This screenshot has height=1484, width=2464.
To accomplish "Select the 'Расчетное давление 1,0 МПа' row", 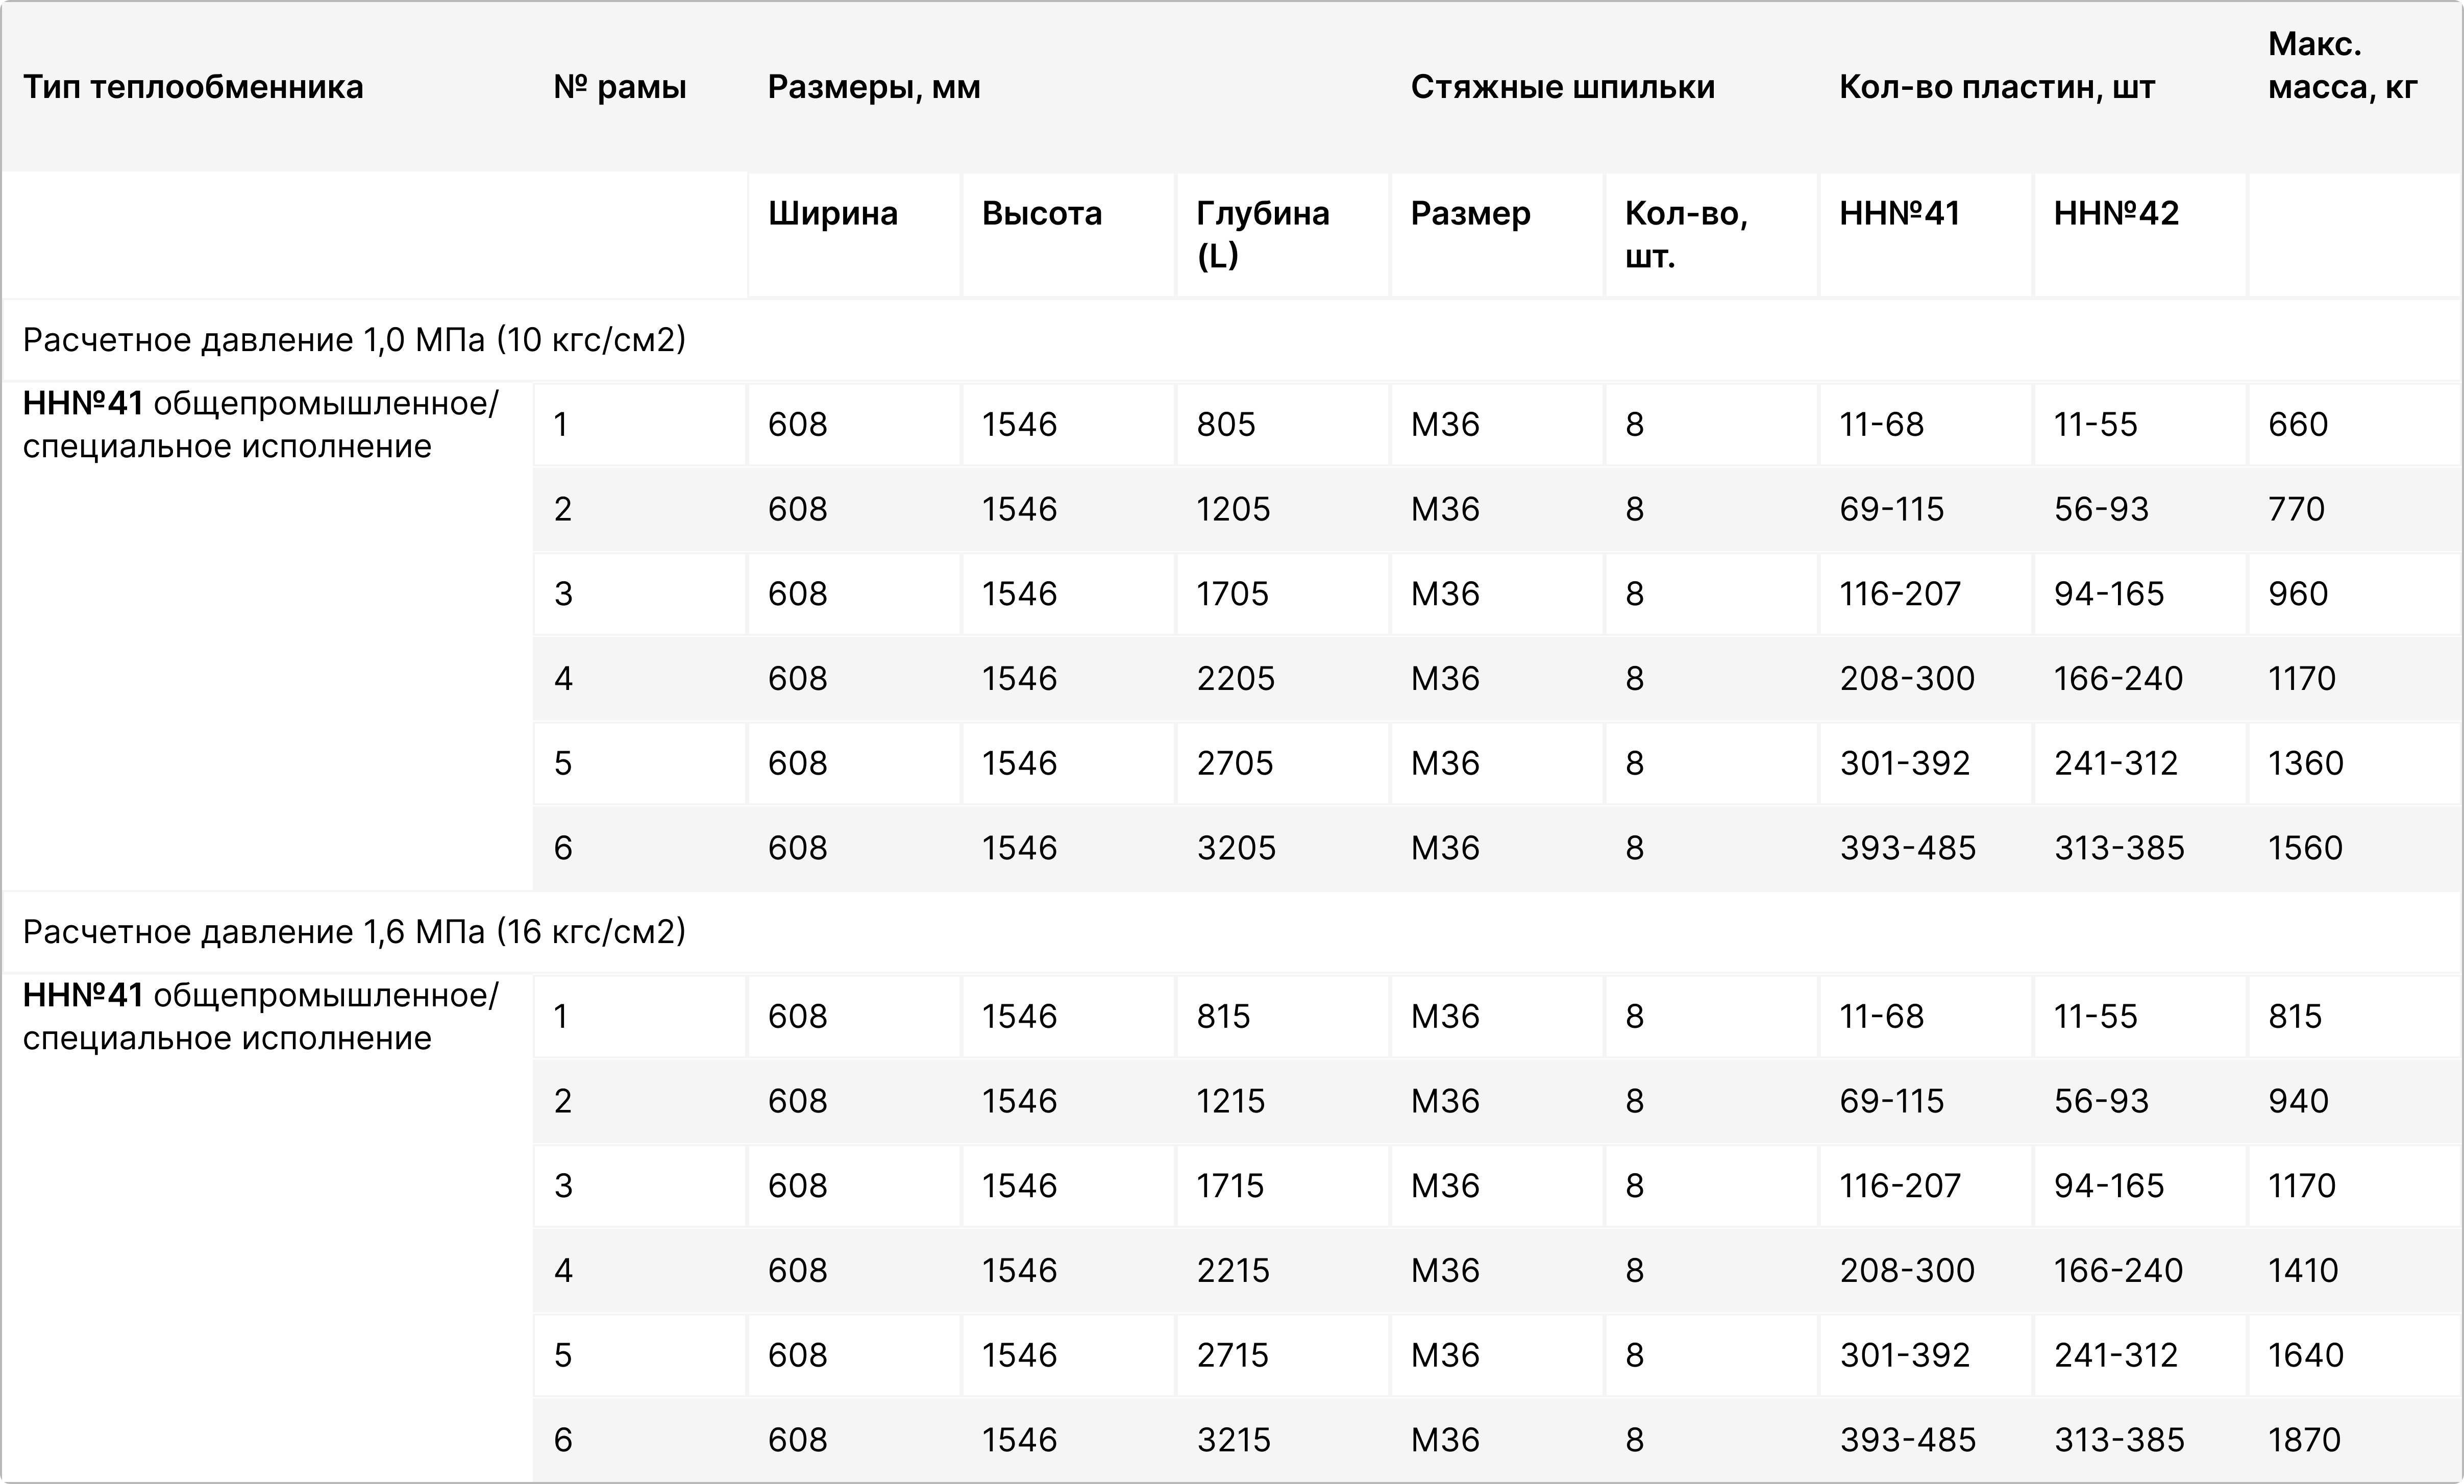I will pos(354,340).
